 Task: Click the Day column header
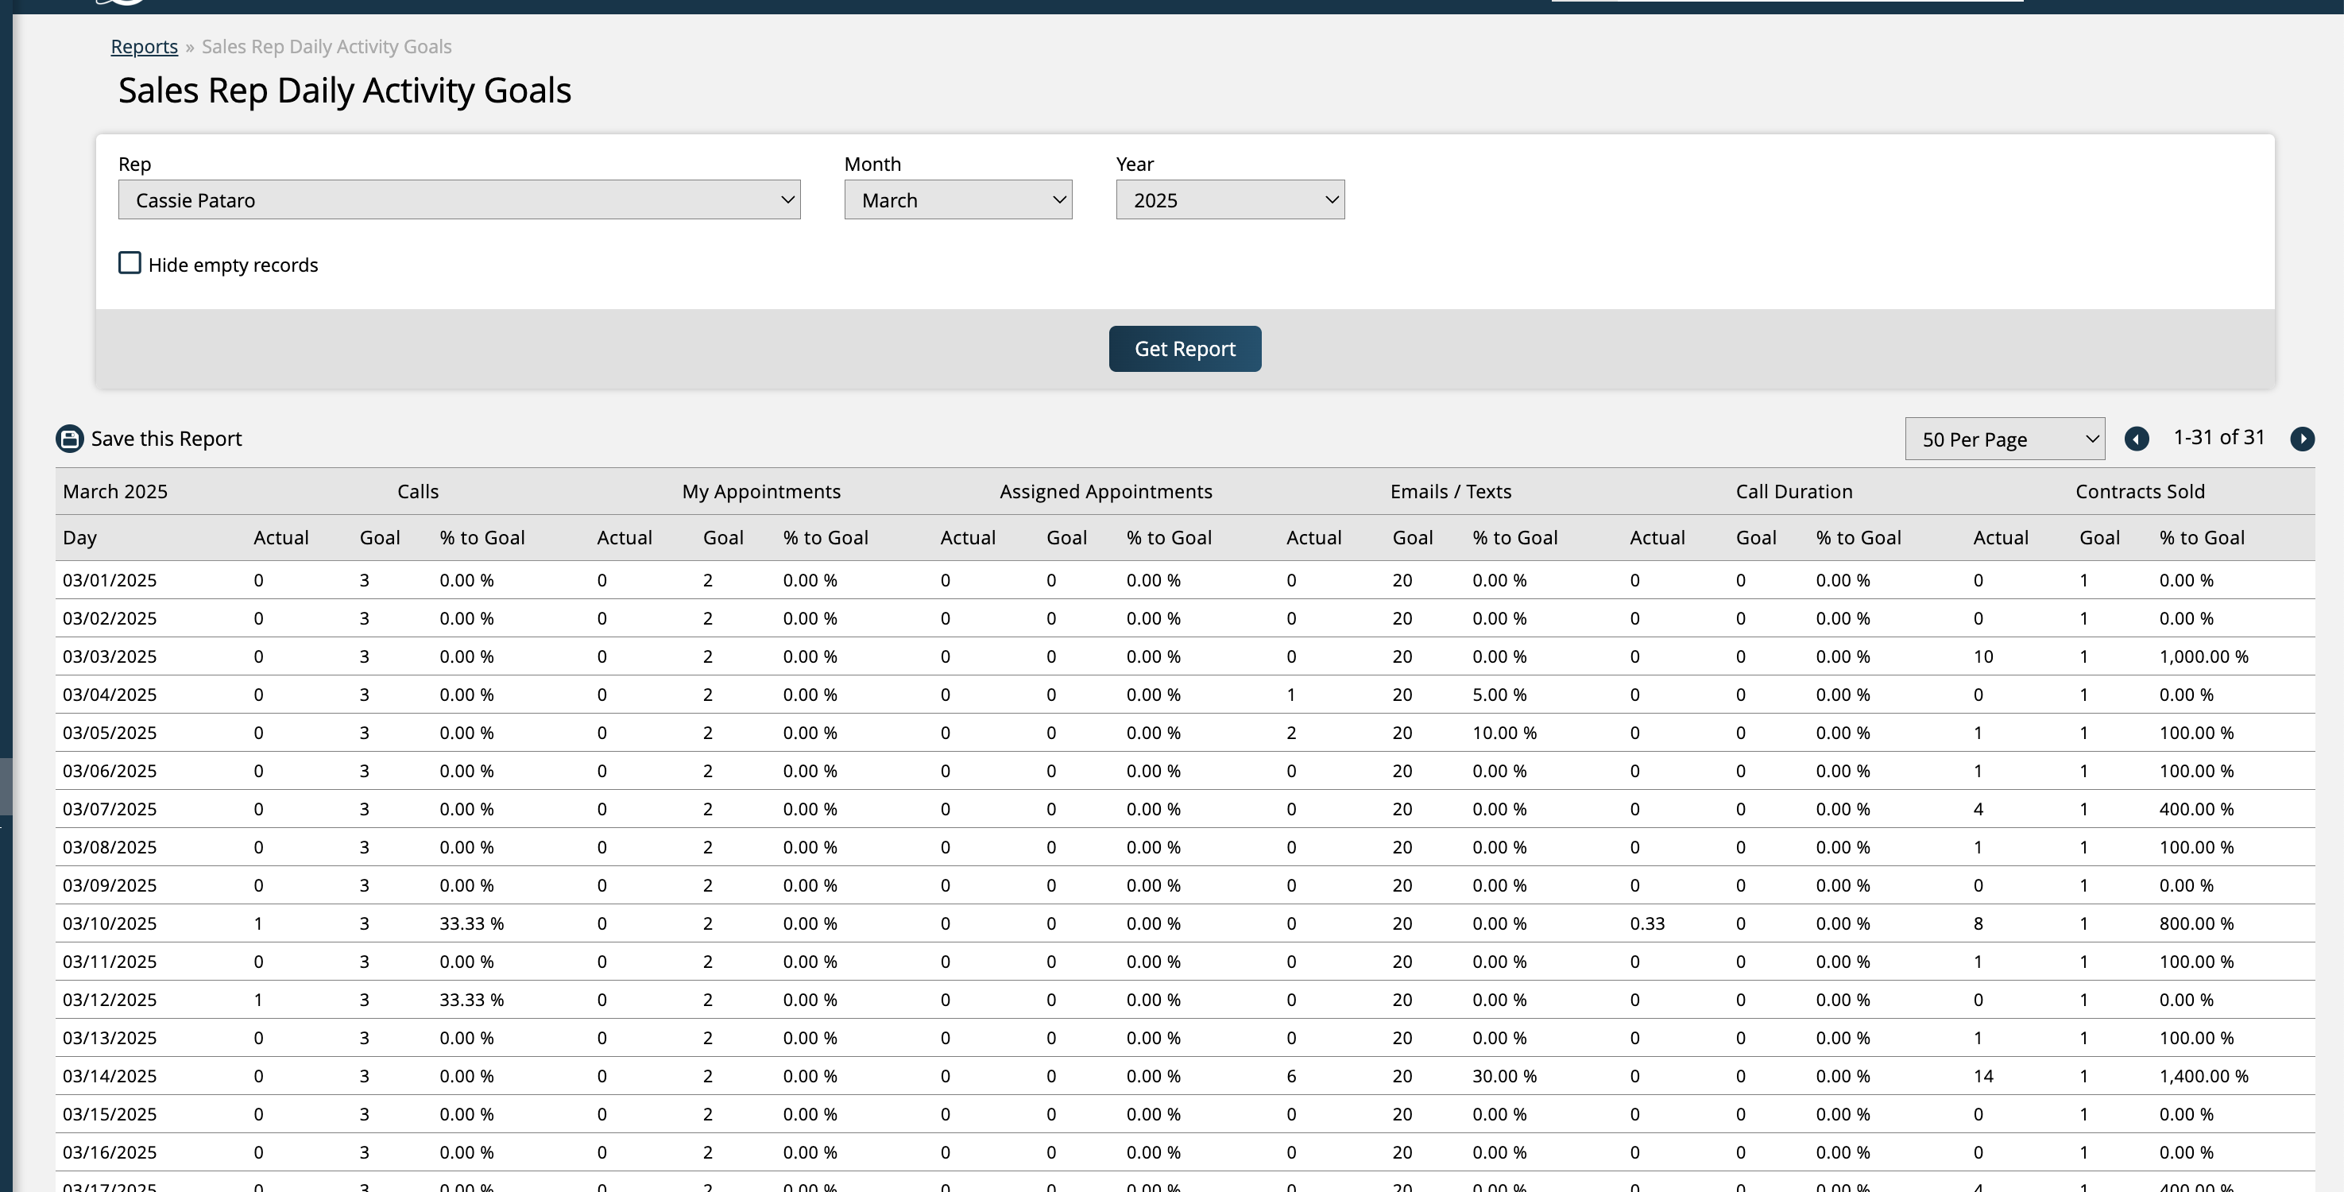[x=80, y=538]
